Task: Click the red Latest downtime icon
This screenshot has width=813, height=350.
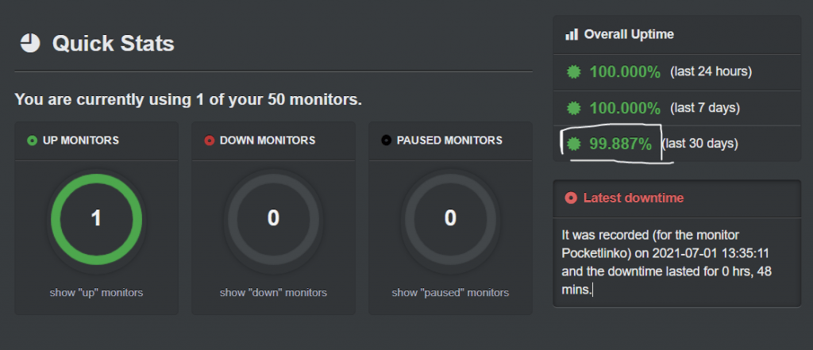Action: [570, 198]
